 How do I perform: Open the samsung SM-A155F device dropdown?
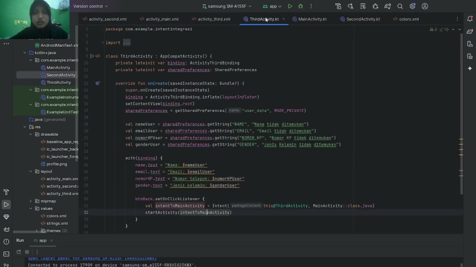tap(227, 6)
